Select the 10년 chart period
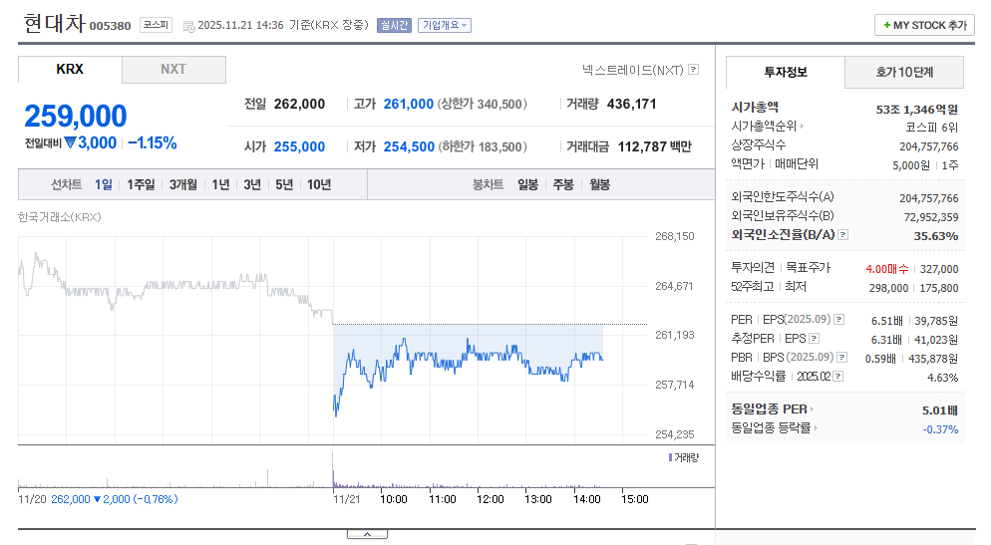 pyautogui.click(x=319, y=185)
